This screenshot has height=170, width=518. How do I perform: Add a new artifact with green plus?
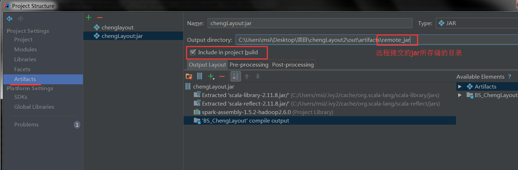(x=89, y=17)
